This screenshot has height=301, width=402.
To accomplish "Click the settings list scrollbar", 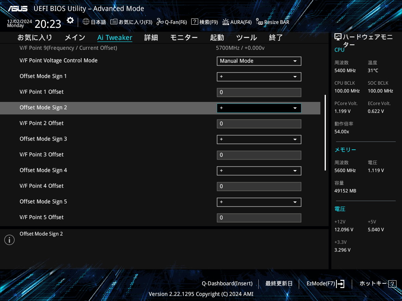I will coord(325,132).
